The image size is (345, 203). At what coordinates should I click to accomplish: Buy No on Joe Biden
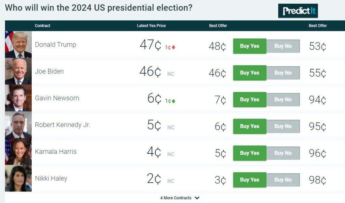coord(283,73)
